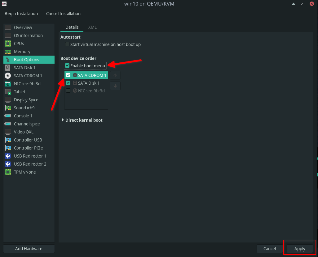Click the Sound ich9 card icon
The width and height of the screenshot is (318, 257).
[x=8, y=108]
